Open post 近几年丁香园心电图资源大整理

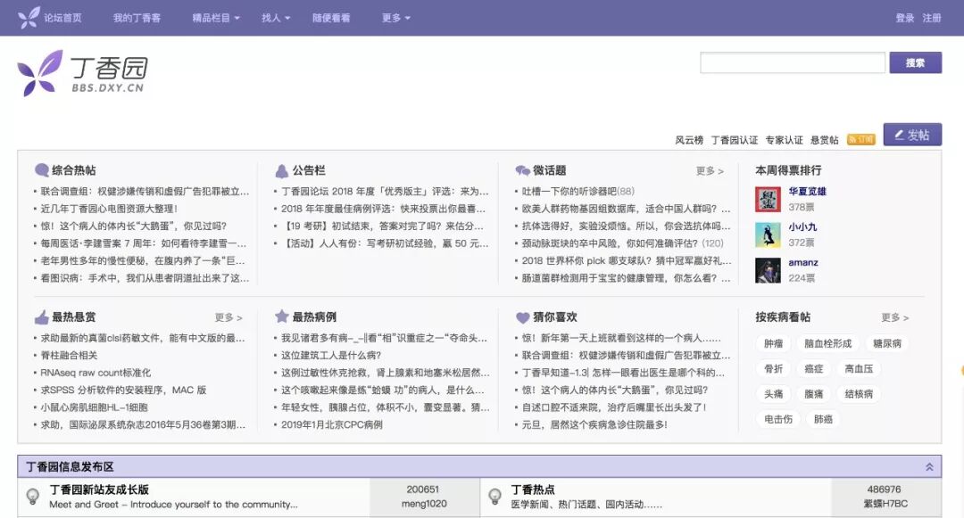(109, 209)
